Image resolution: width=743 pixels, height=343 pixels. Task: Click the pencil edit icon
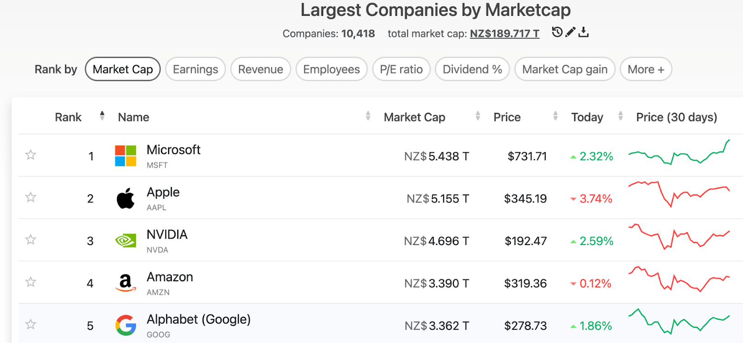point(571,32)
